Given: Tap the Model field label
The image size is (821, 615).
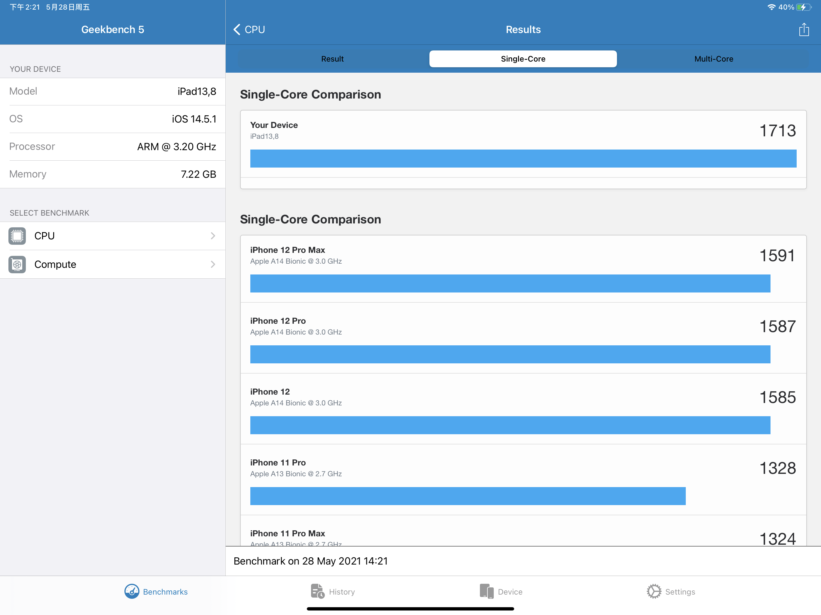Looking at the screenshot, I should point(23,91).
